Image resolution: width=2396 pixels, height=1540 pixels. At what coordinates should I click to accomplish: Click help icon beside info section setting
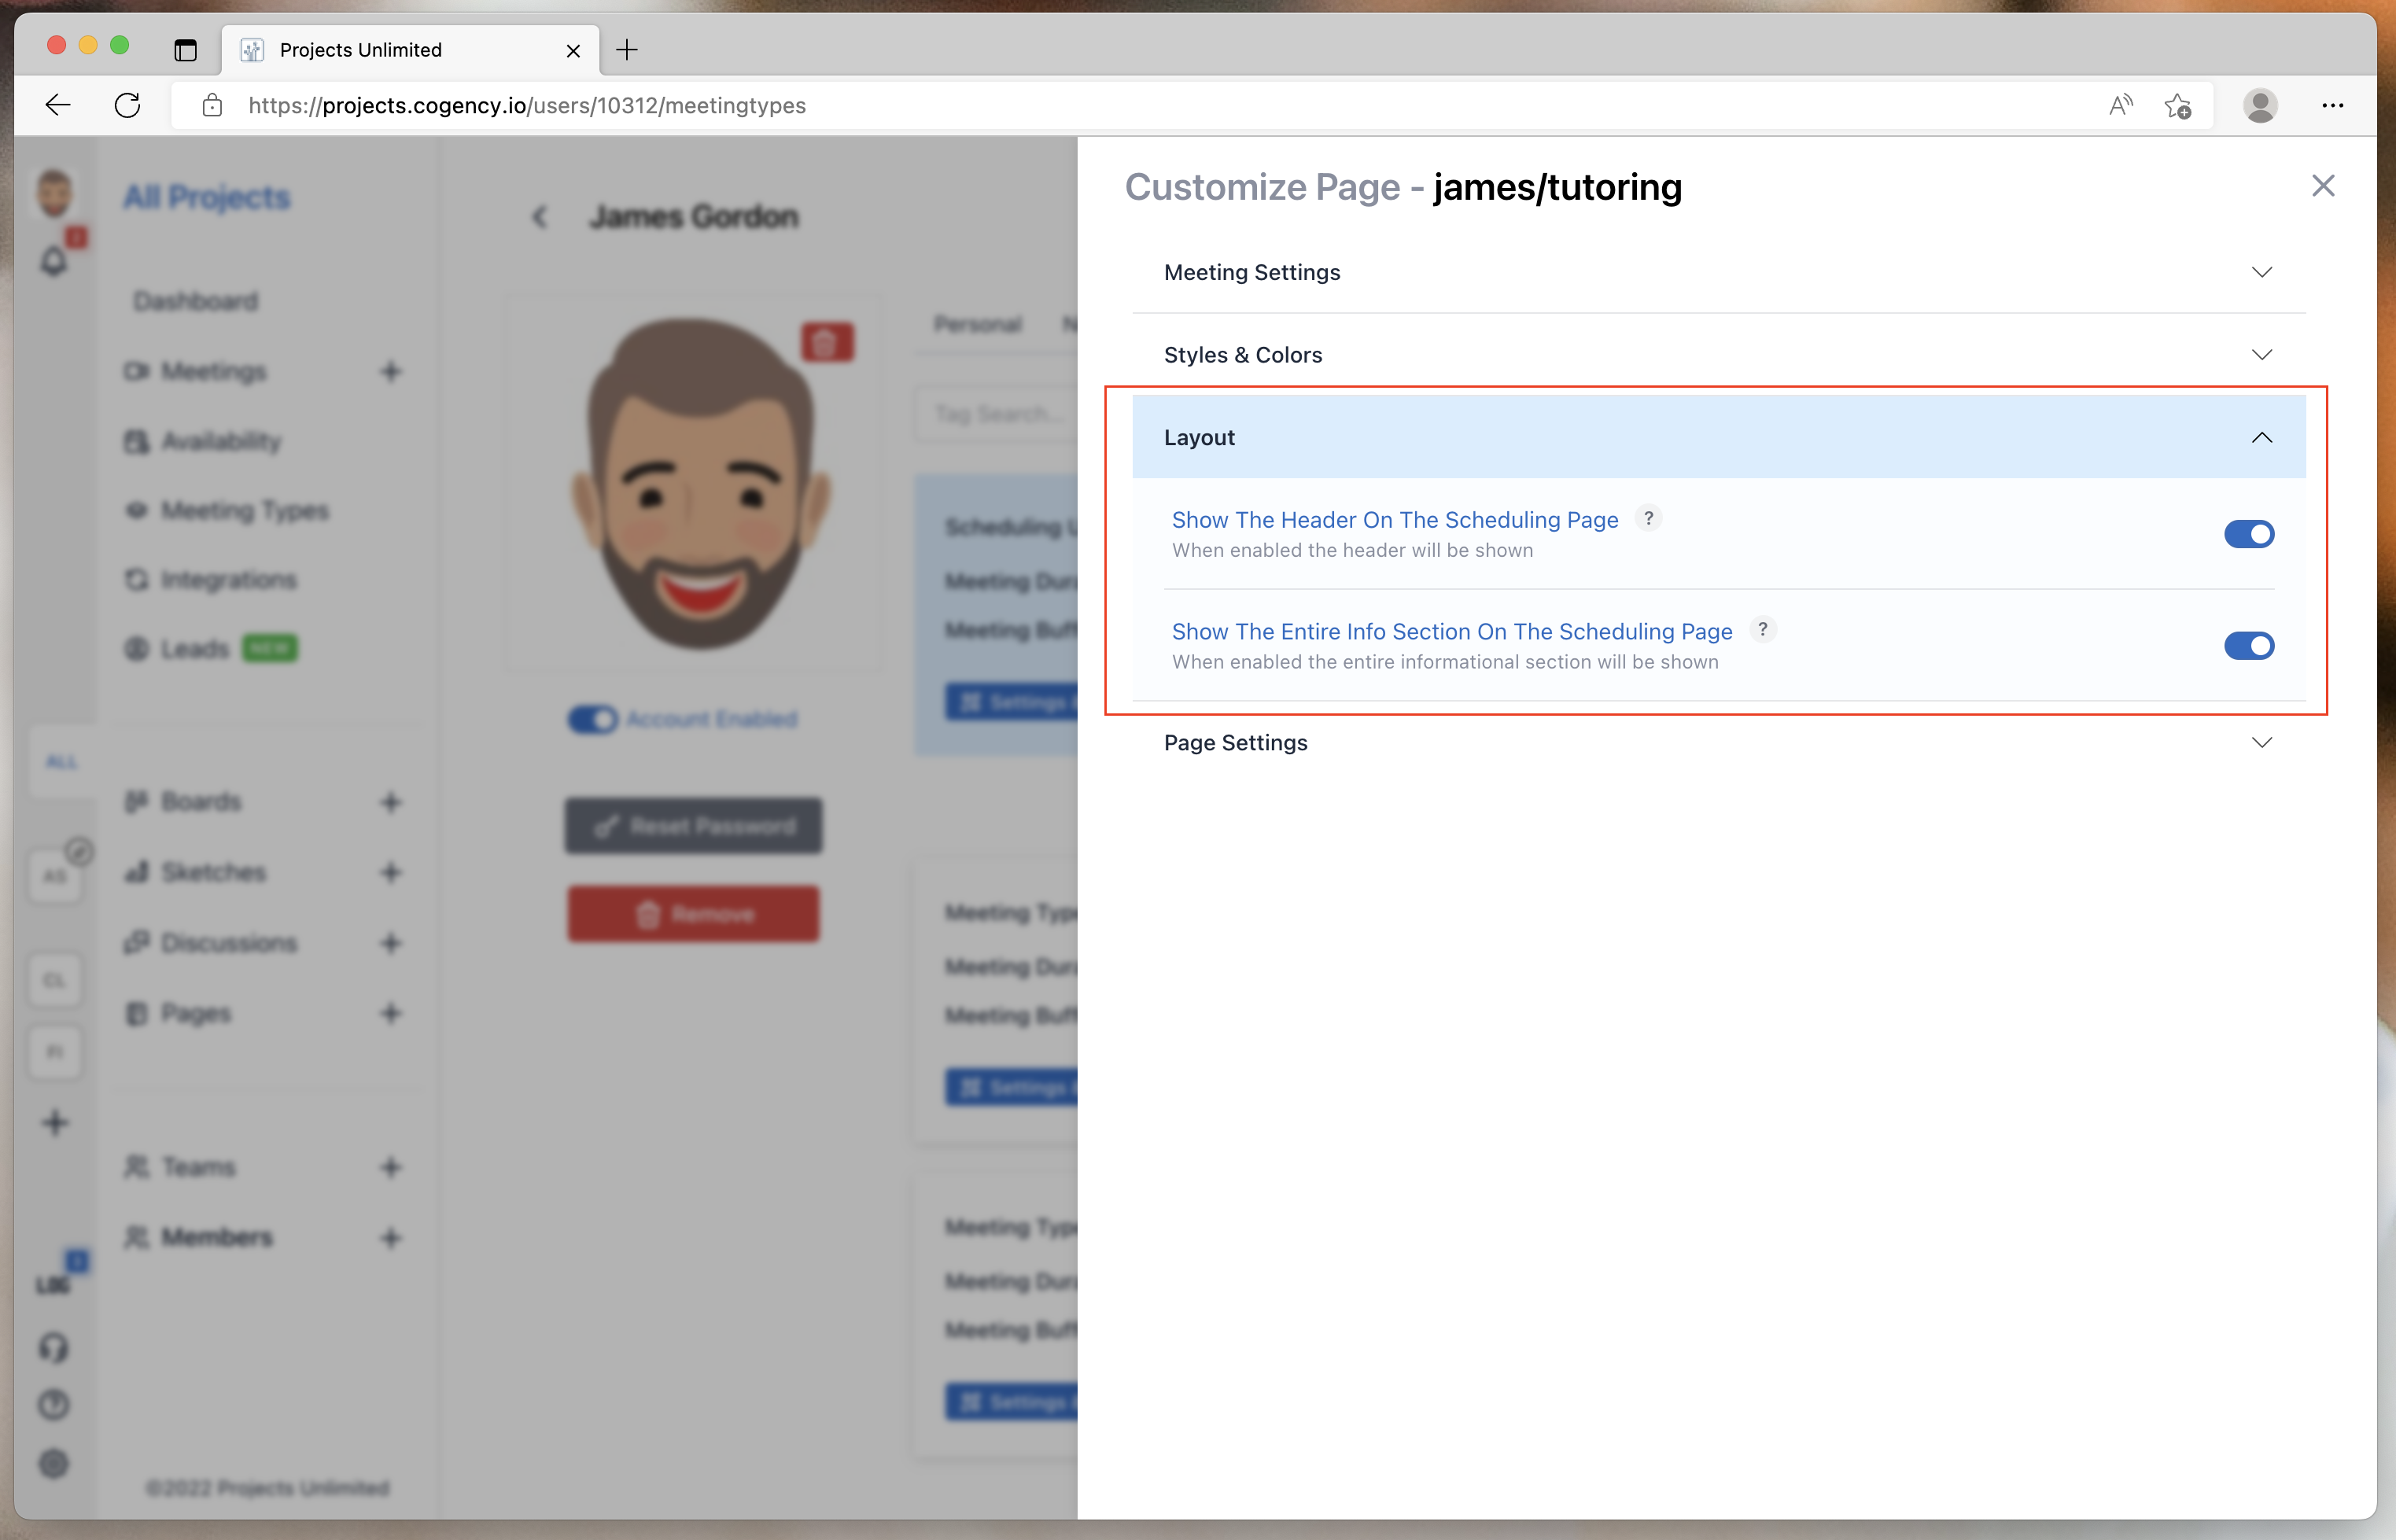pos(1762,630)
